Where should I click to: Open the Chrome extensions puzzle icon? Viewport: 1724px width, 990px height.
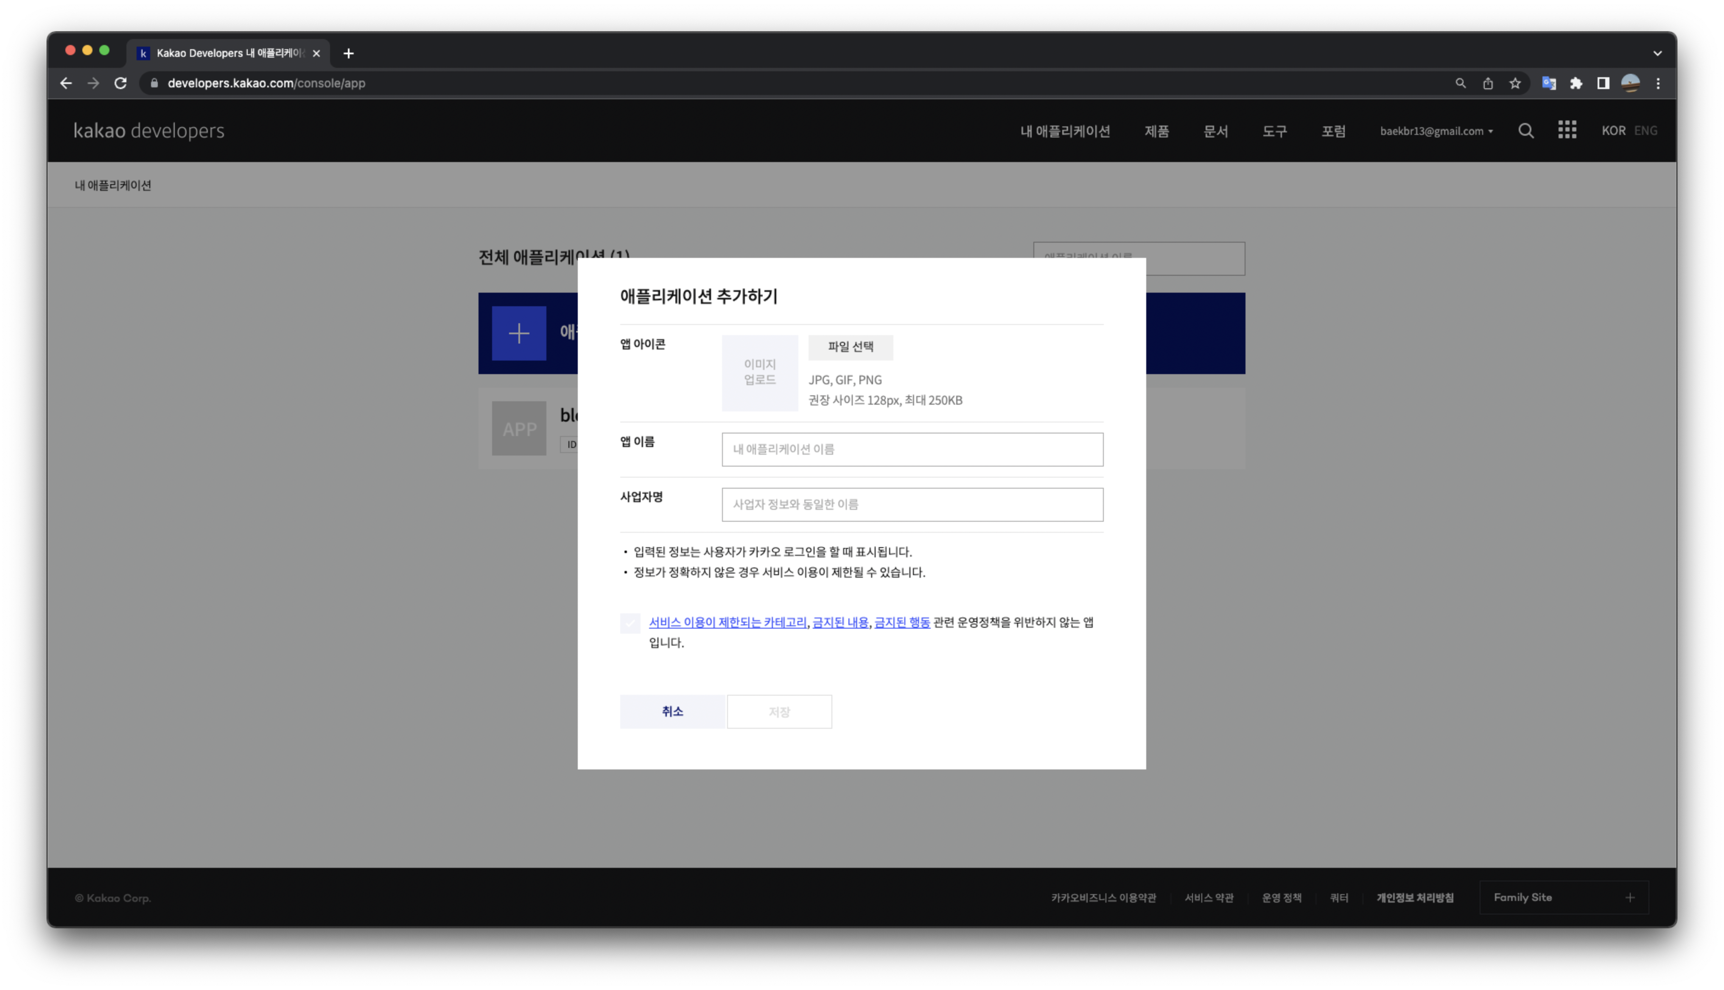1576,83
